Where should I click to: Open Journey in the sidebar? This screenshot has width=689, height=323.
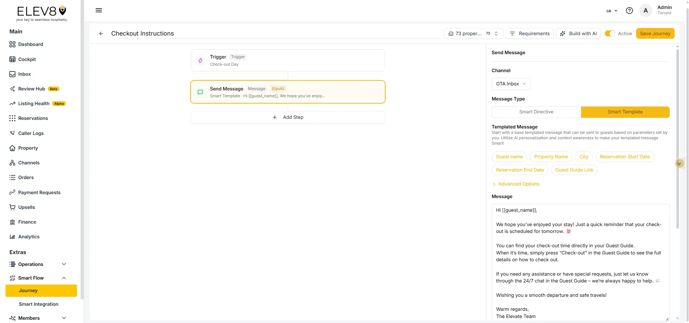[x=41, y=291]
